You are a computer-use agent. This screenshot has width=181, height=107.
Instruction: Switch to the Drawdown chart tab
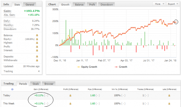pos(107,5)
